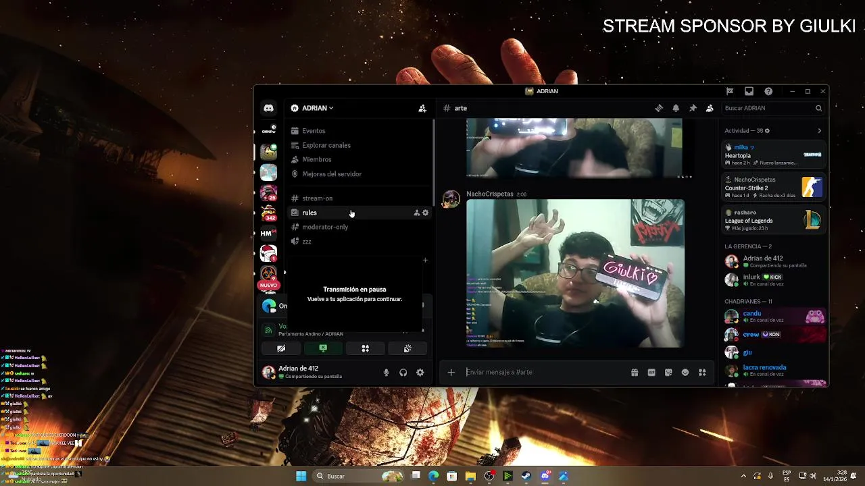Screen dimensions: 865x486
Task: Toggle the camera button in voice panel
Action: 281,348
